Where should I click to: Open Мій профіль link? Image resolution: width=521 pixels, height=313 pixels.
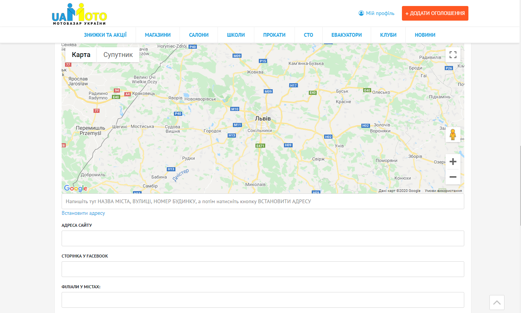pos(380,13)
